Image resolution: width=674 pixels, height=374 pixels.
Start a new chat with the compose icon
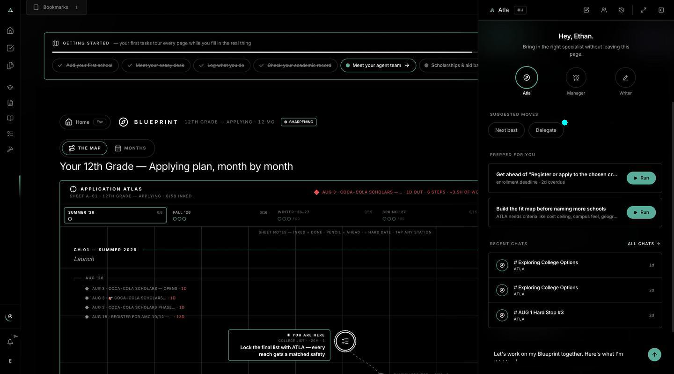(586, 10)
